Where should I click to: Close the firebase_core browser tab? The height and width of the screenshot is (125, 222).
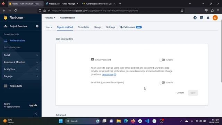pyautogui.click(x=77, y=4)
